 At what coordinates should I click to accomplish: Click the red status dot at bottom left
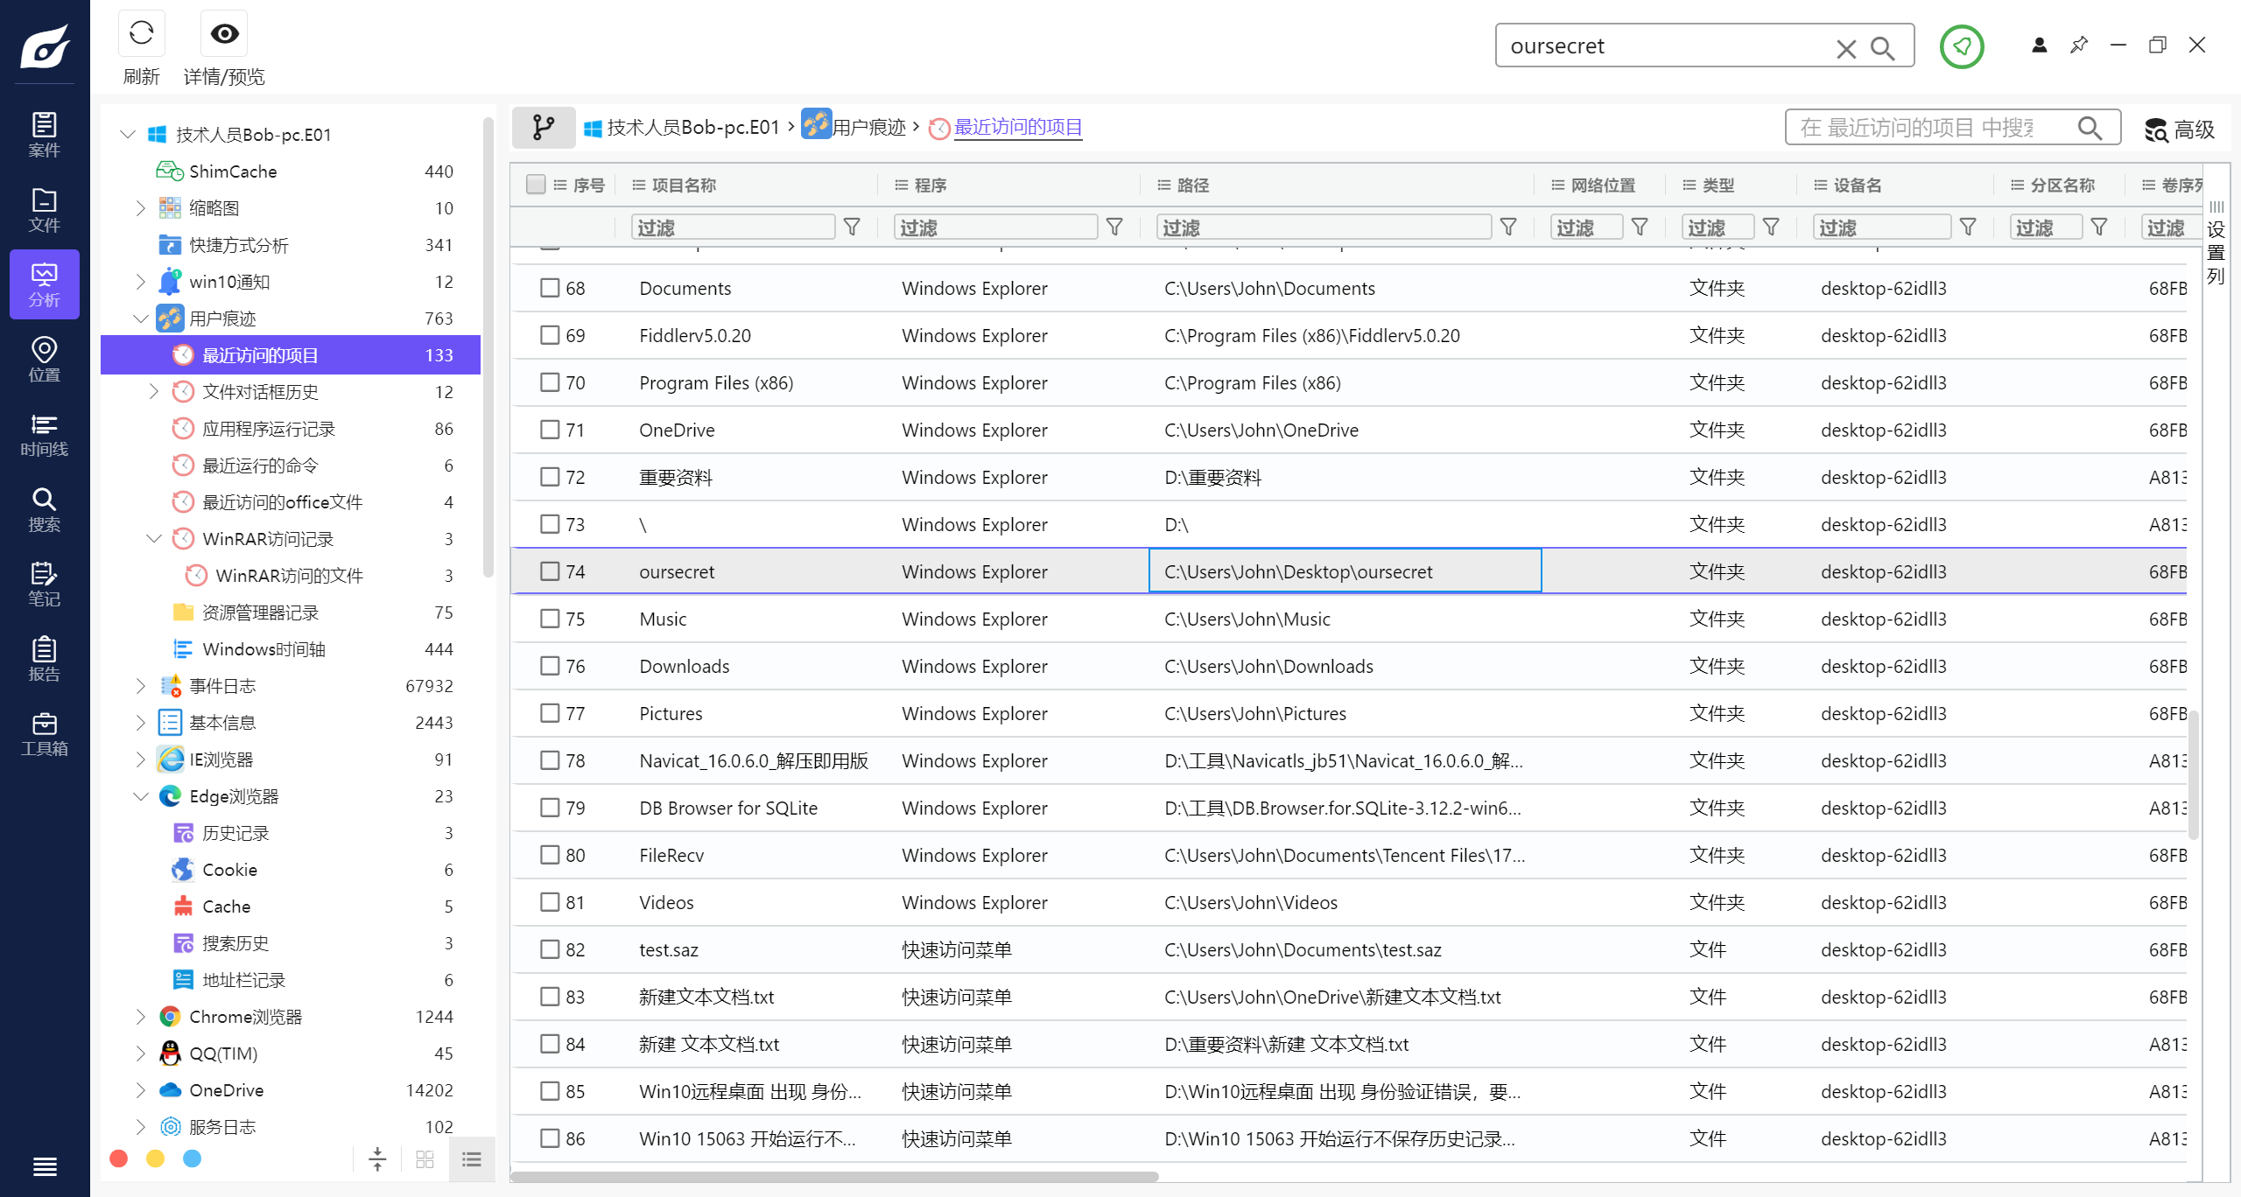coord(118,1158)
